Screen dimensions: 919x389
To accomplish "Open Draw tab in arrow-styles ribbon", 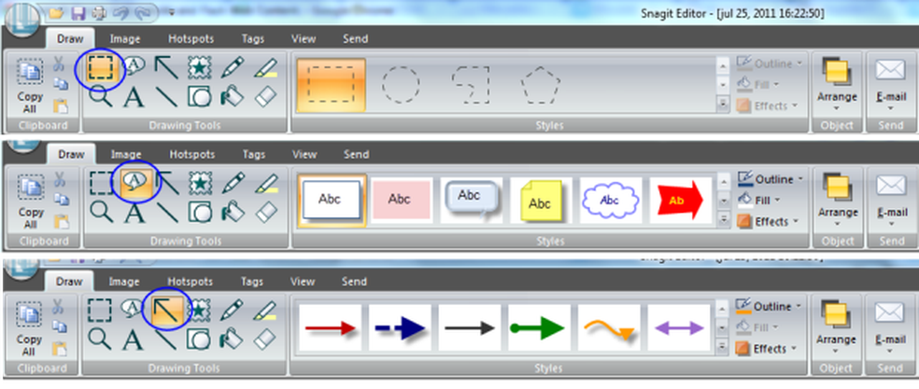I will [69, 282].
